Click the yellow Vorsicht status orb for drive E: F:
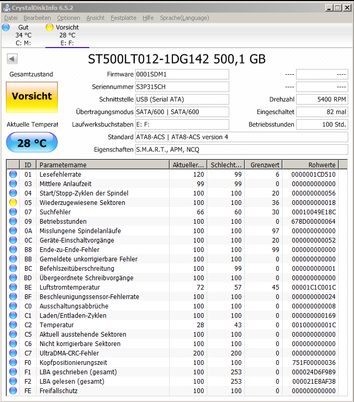Image resolution: width=354 pixels, height=402 pixels. pyautogui.click(x=50, y=27)
